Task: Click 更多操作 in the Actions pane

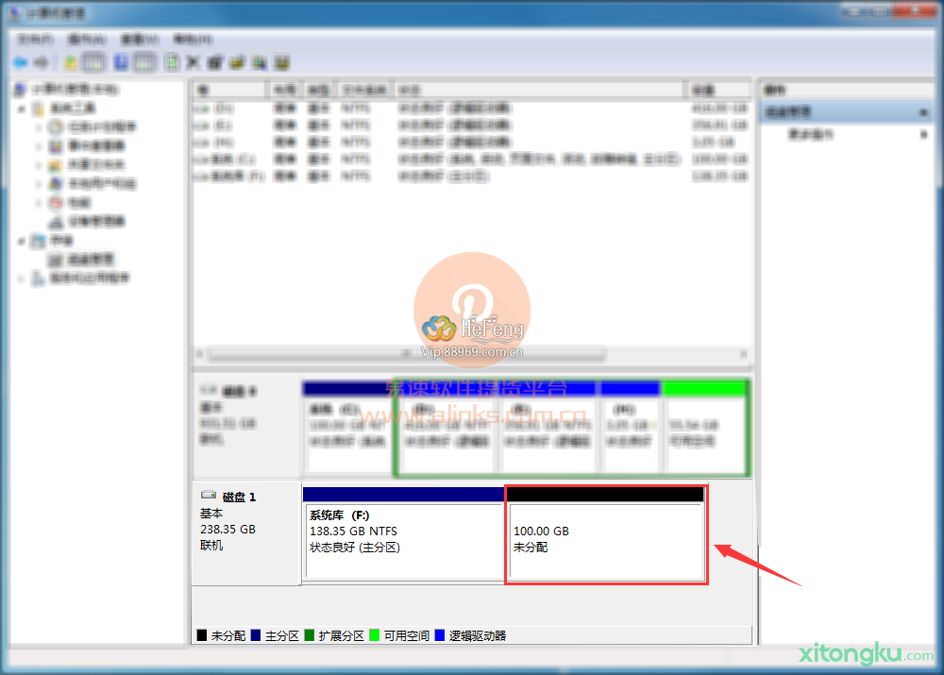Action: click(x=811, y=135)
